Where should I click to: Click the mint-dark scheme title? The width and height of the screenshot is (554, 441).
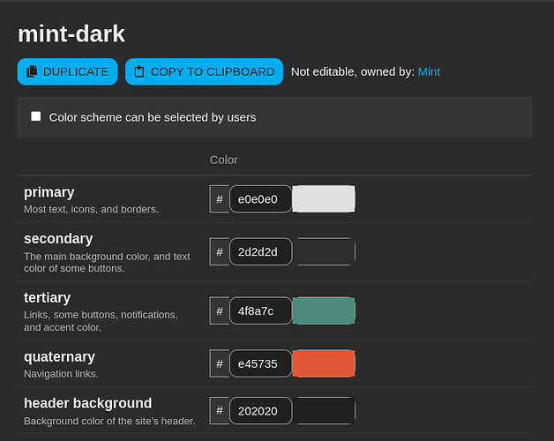(71, 34)
